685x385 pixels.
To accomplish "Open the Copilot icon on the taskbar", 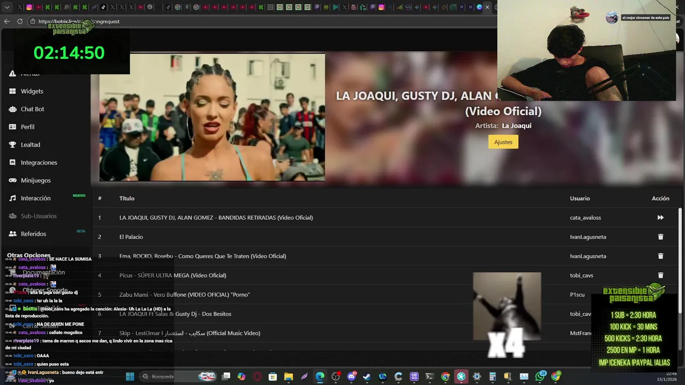I will pos(241,376).
